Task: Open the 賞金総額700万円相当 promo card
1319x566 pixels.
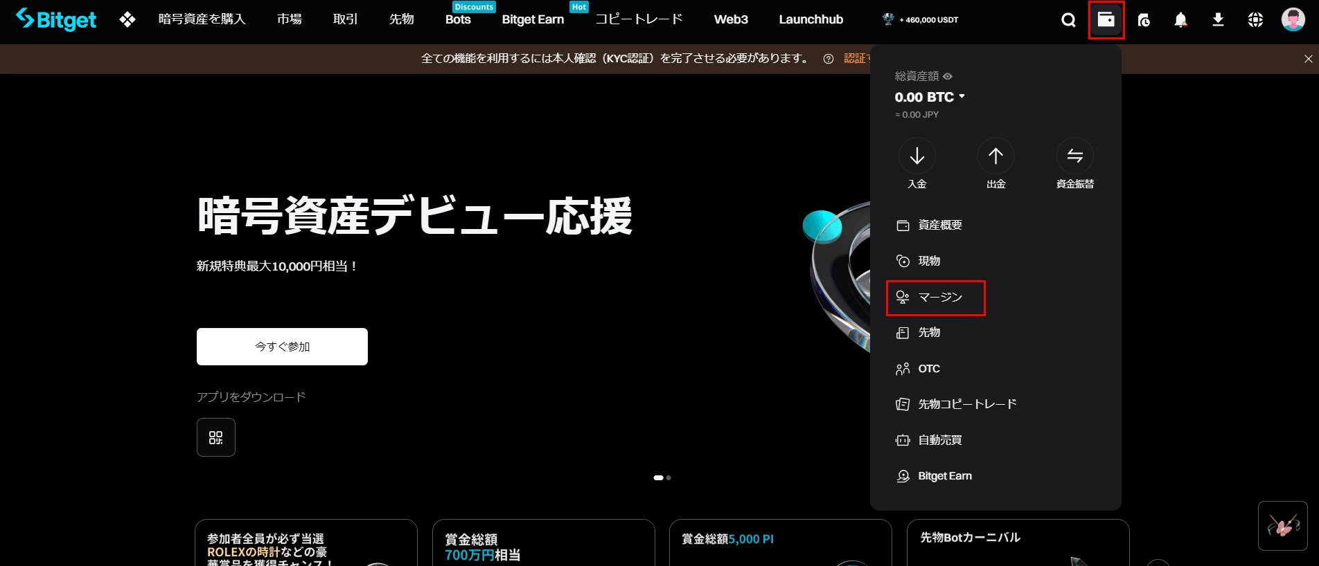Action: (x=544, y=542)
